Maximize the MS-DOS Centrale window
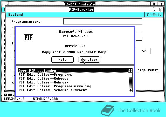 pyautogui.click(x=161, y=4)
